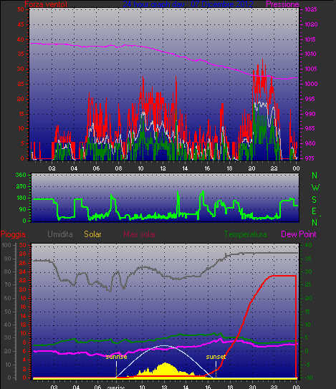Select the green -5 on temperature axis
The width and height of the screenshot is (336, 389).
tap(307, 365)
